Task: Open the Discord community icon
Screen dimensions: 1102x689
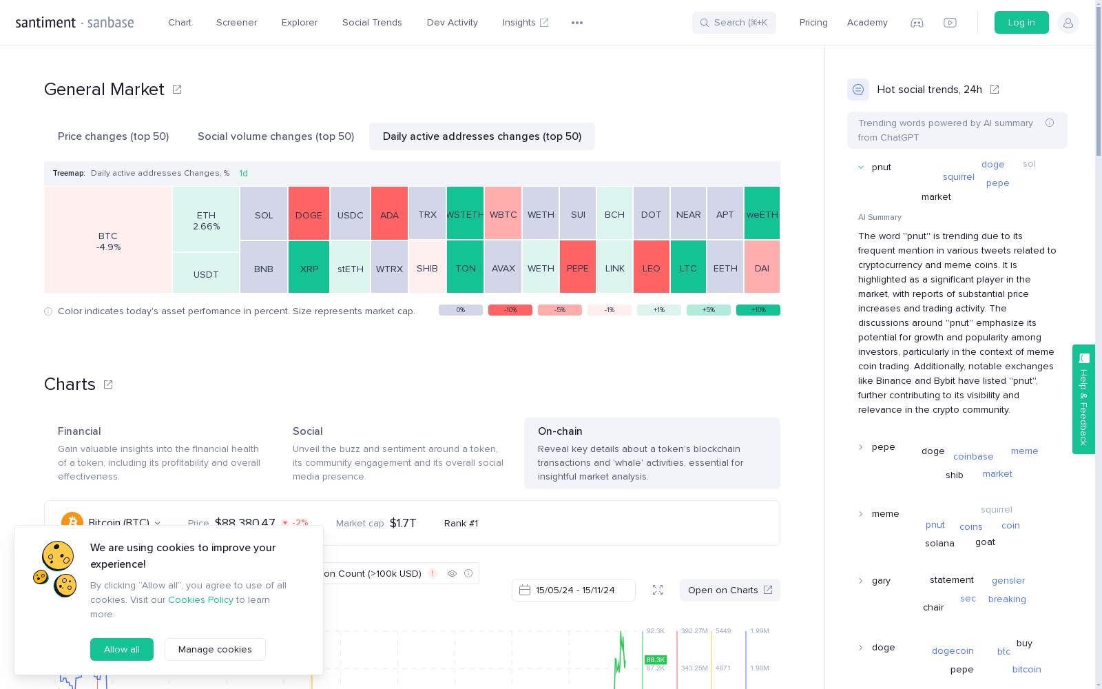Action: click(917, 23)
